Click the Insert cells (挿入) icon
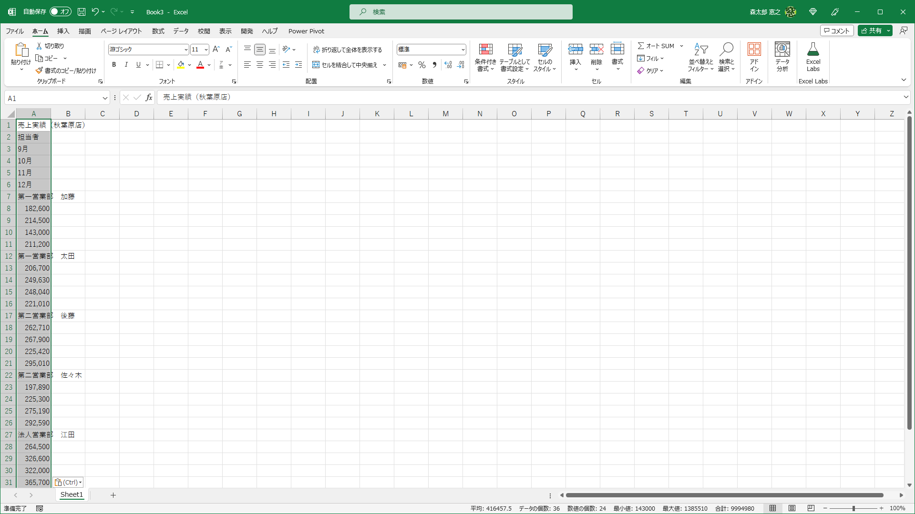This screenshot has width=915, height=514. click(x=576, y=49)
